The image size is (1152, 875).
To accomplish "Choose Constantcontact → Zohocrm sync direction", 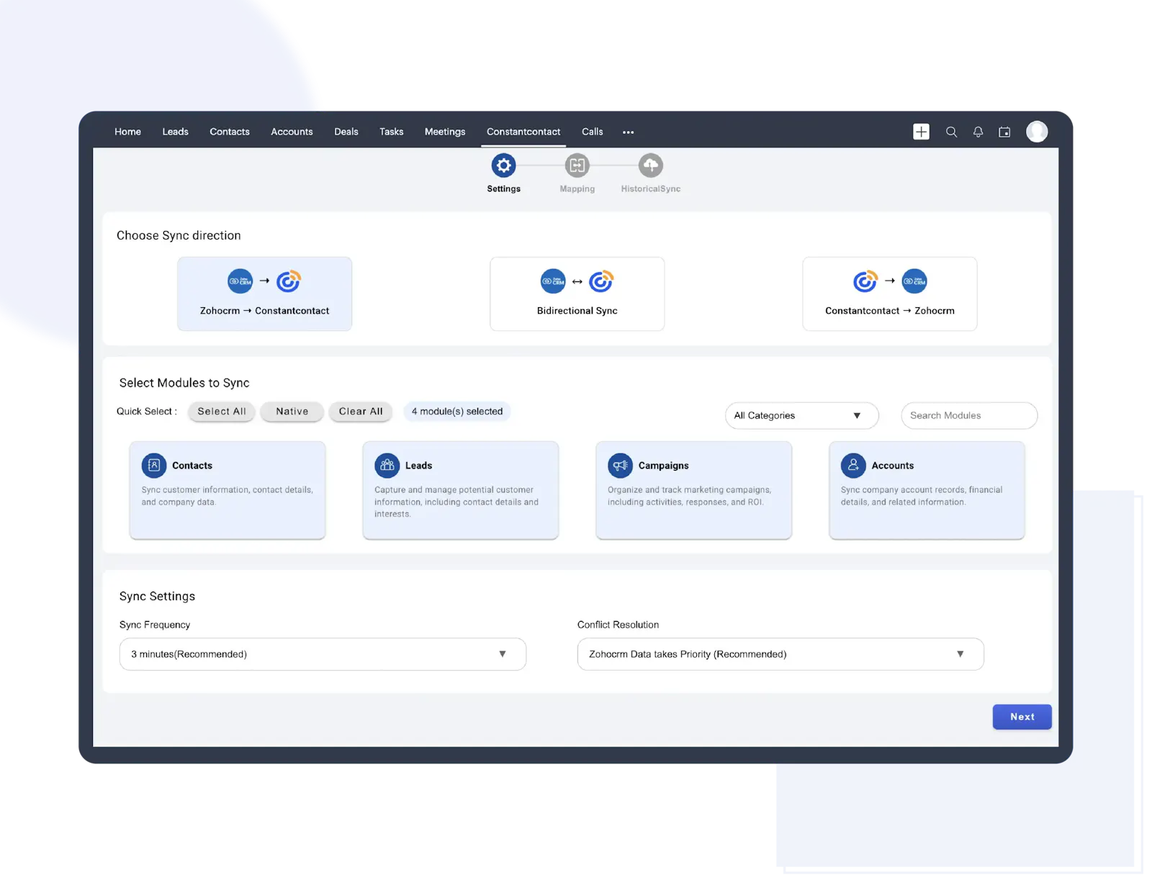I will (889, 294).
